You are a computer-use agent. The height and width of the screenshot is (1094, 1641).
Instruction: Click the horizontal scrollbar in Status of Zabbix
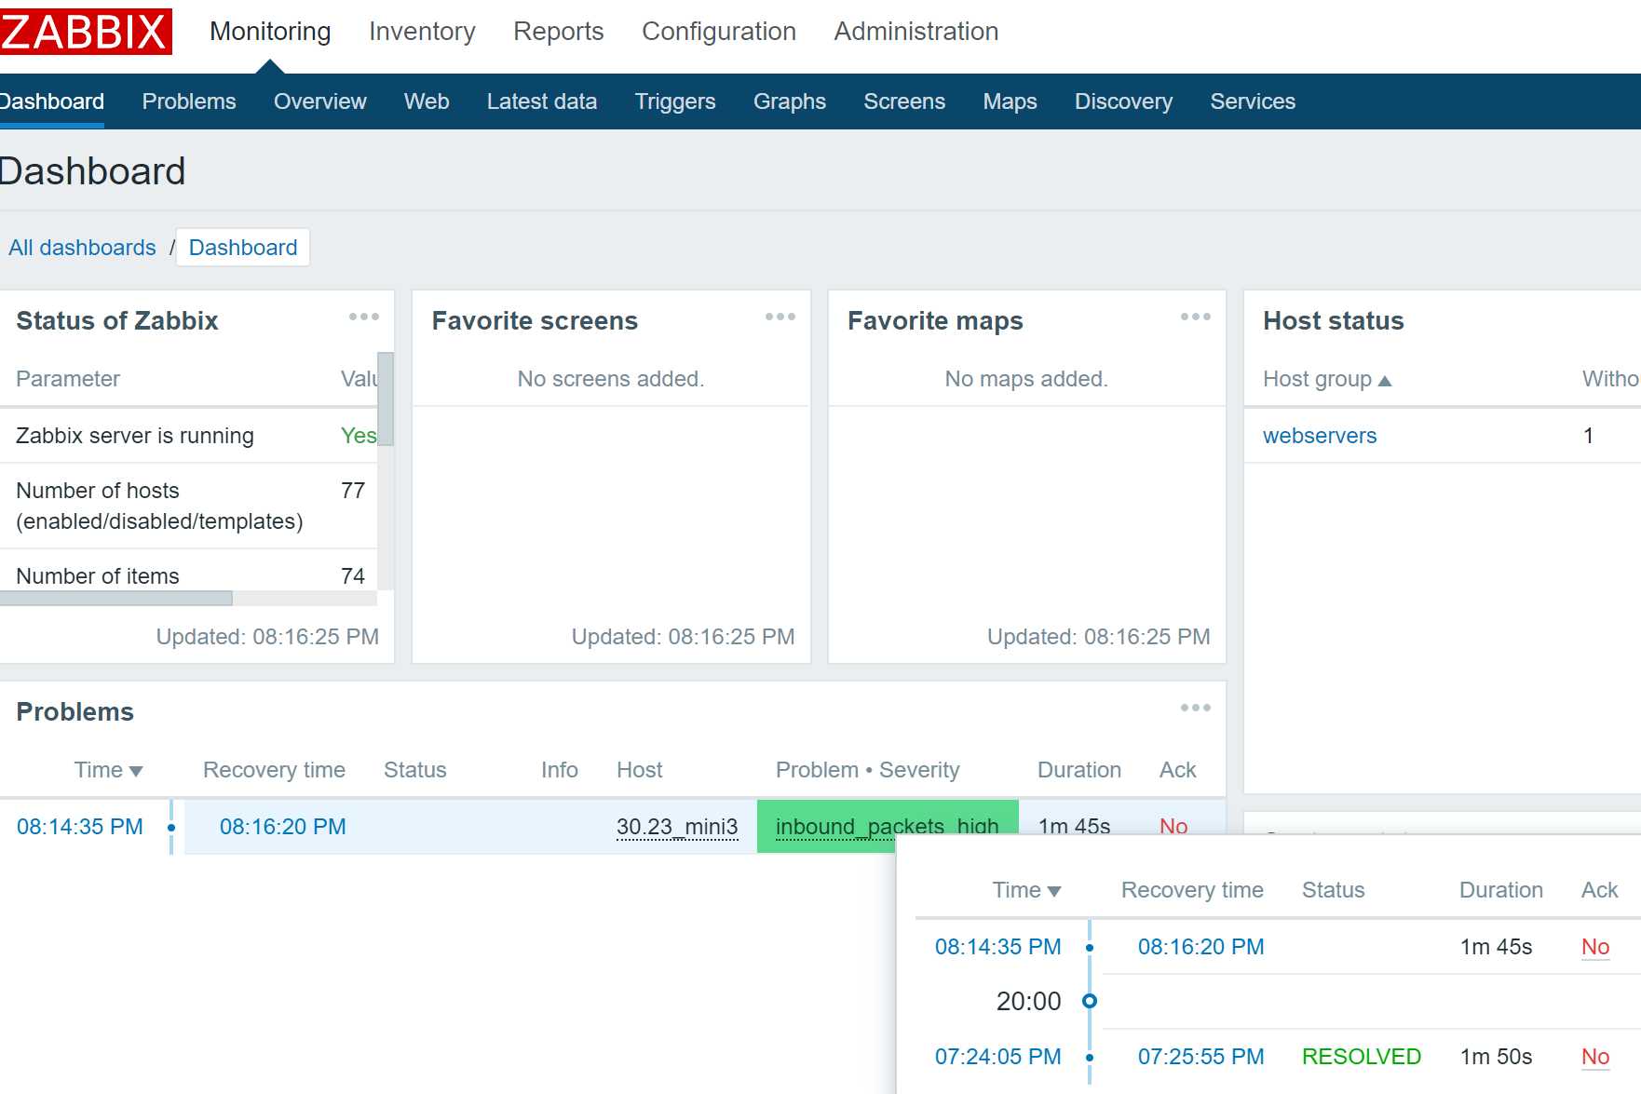pos(116,599)
